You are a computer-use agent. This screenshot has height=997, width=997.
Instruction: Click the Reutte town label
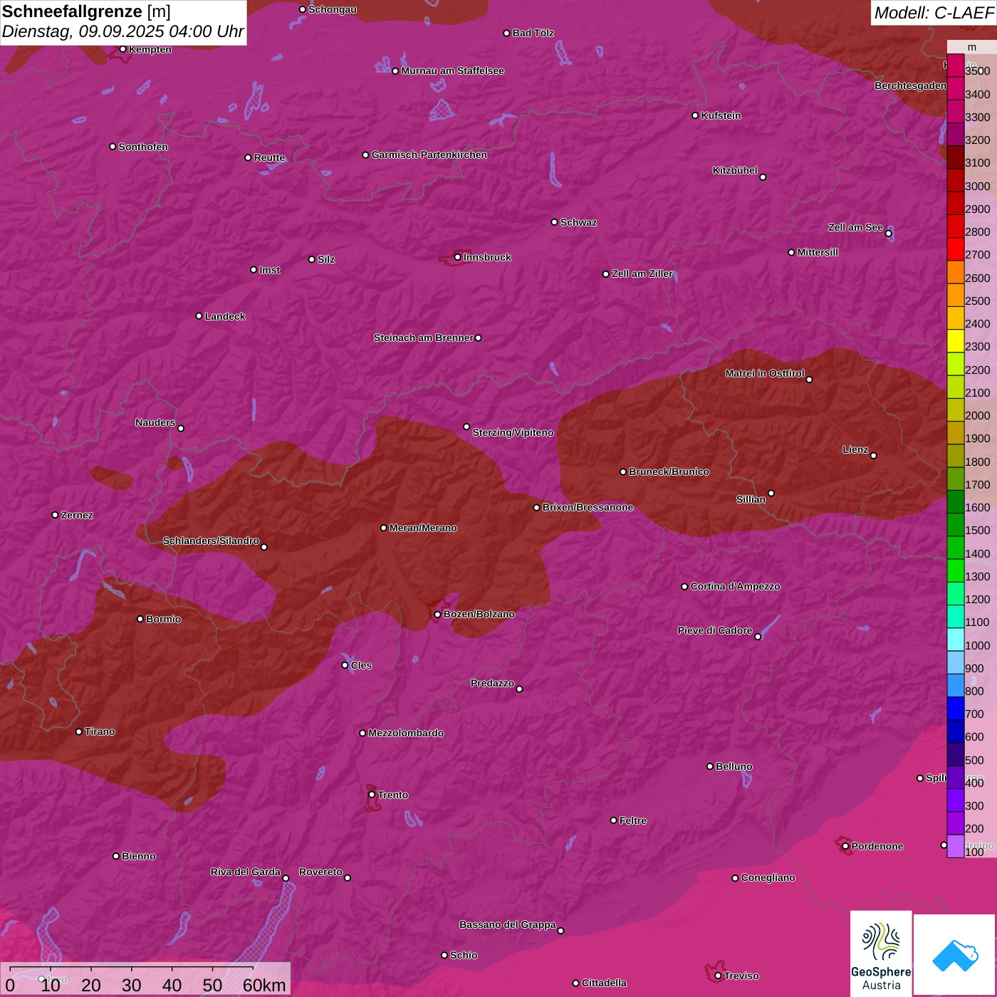[x=269, y=157]
